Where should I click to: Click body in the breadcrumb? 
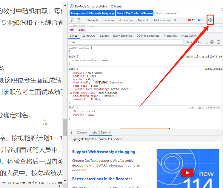[82, 30]
